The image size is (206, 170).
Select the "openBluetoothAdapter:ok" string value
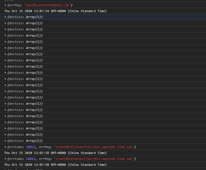(x=47, y=5)
